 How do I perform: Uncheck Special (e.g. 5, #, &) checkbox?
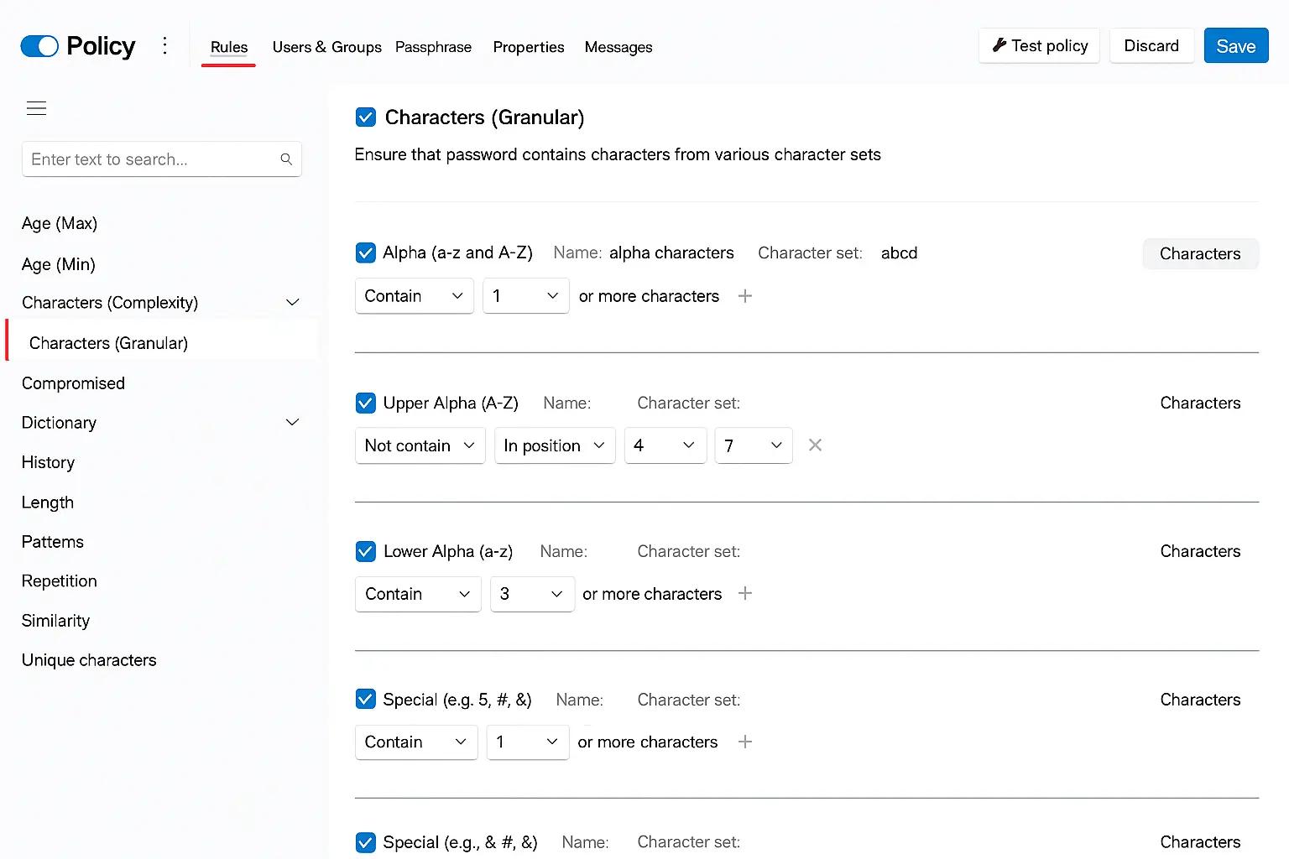366,699
